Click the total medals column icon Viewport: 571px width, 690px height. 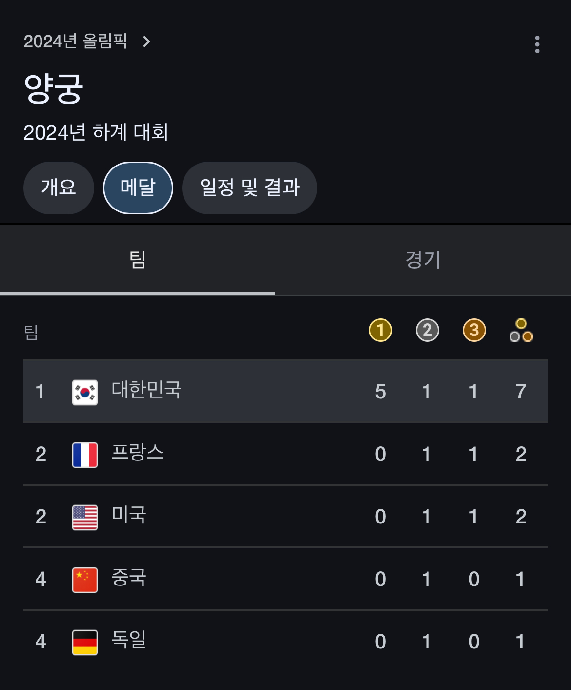tap(521, 331)
